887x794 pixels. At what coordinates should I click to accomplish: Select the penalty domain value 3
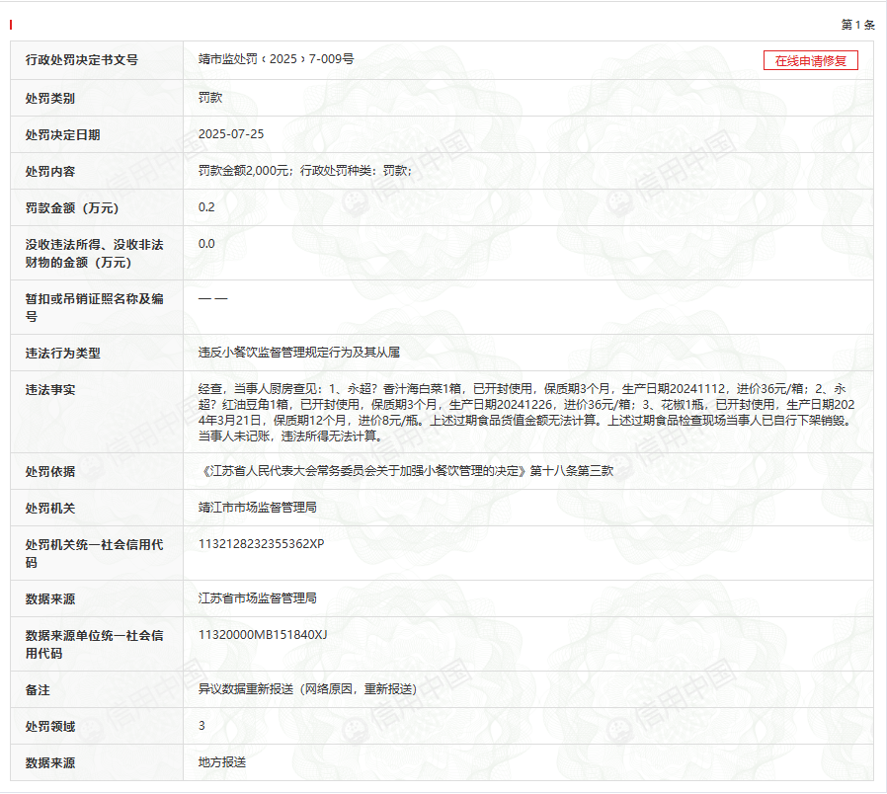202,726
